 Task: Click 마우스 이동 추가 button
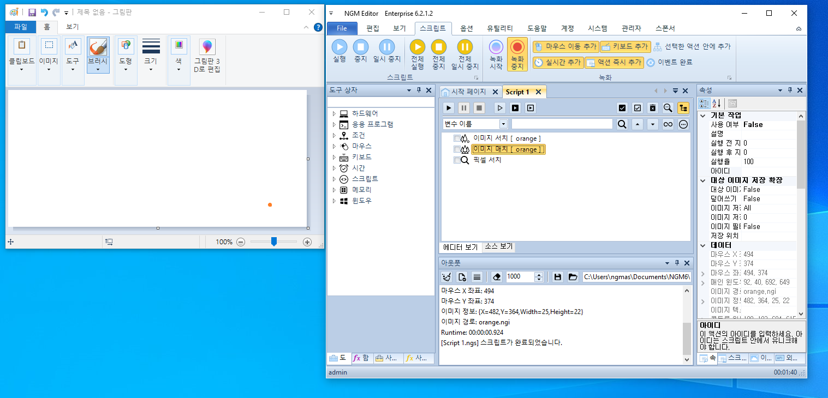point(565,47)
